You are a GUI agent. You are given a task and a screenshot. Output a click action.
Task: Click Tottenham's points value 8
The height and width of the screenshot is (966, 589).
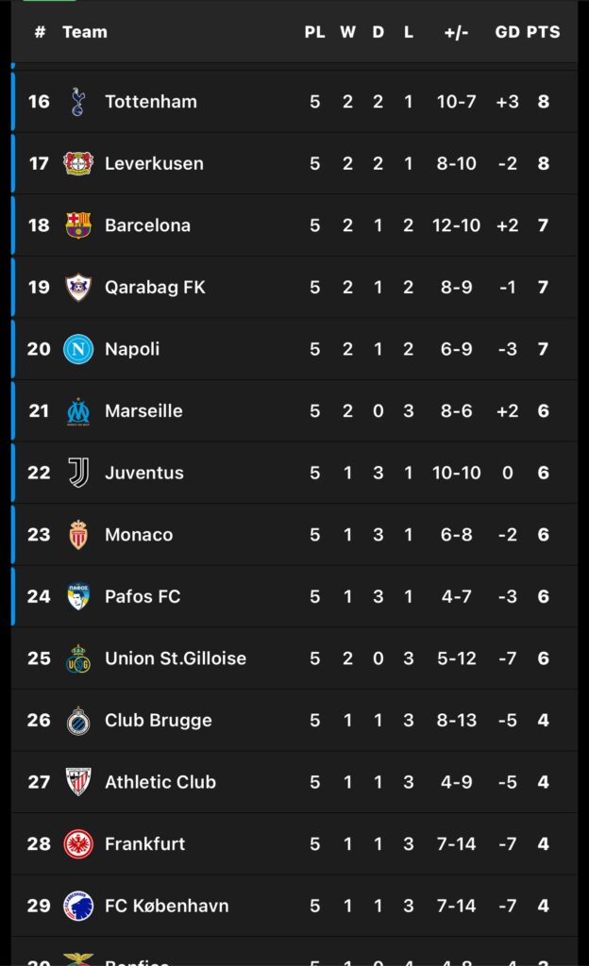point(543,102)
